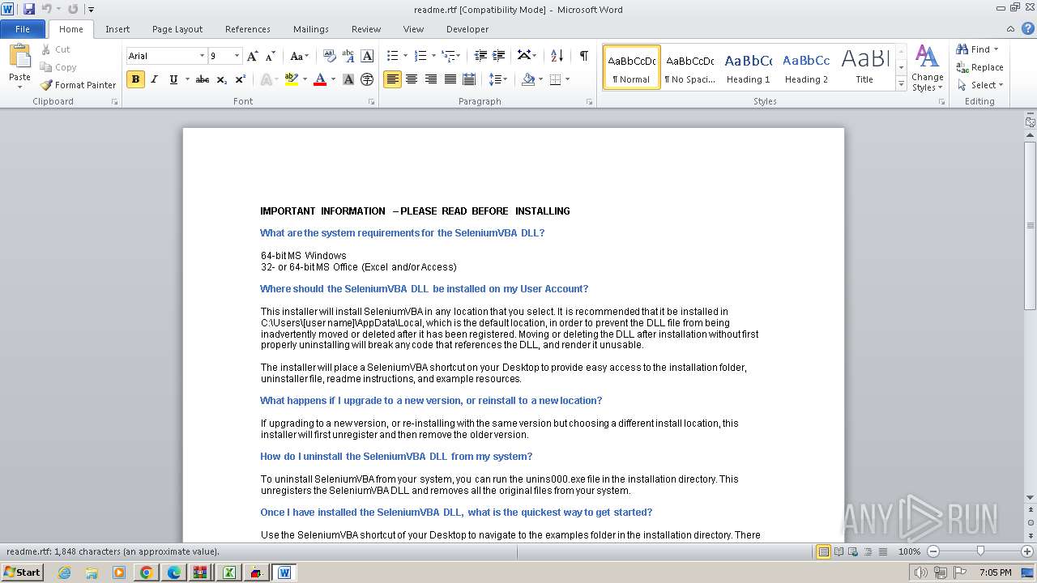
Task: Switch to Full Screen Reading view
Action: click(839, 551)
